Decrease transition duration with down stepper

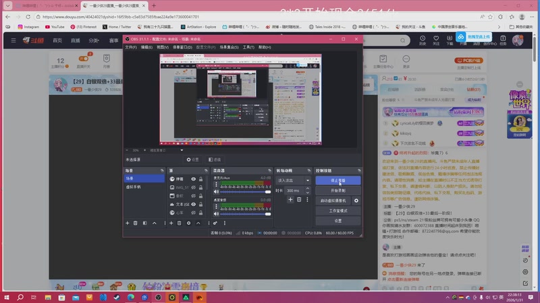tap(308, 193)
